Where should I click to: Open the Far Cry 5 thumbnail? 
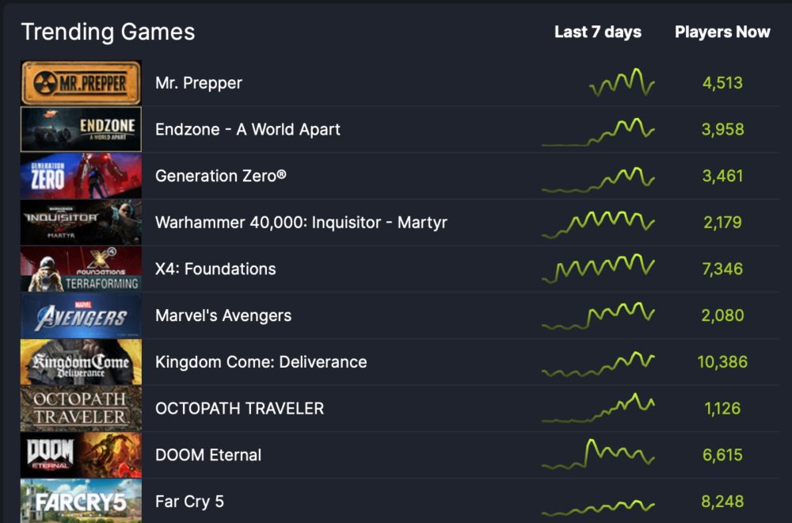pos(81,501)
